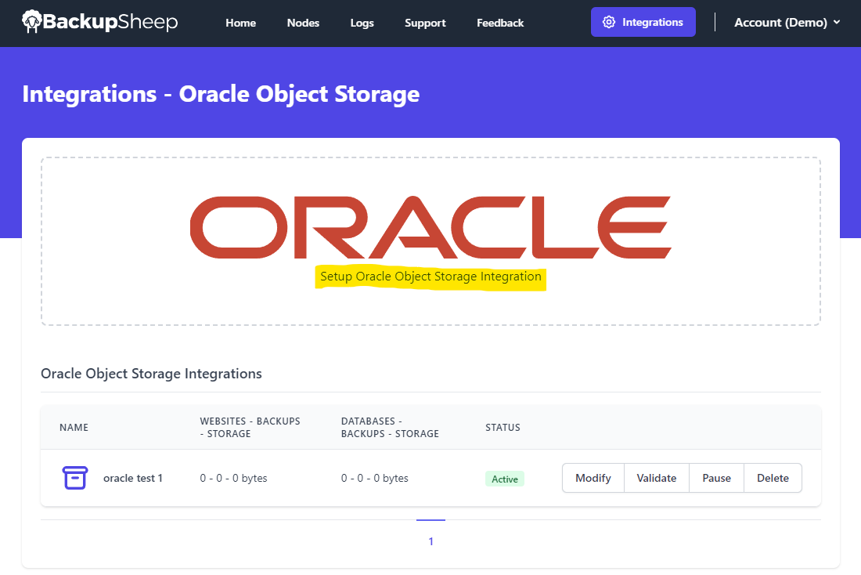Click the NAME column header
861x575 pixels.
click(x=74, y=427)
